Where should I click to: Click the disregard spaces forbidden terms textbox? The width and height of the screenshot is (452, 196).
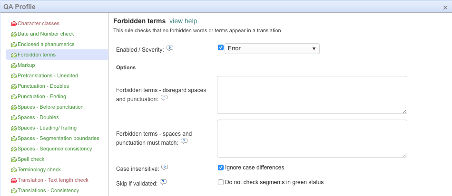pyautogui.click(x=312, y=95)
